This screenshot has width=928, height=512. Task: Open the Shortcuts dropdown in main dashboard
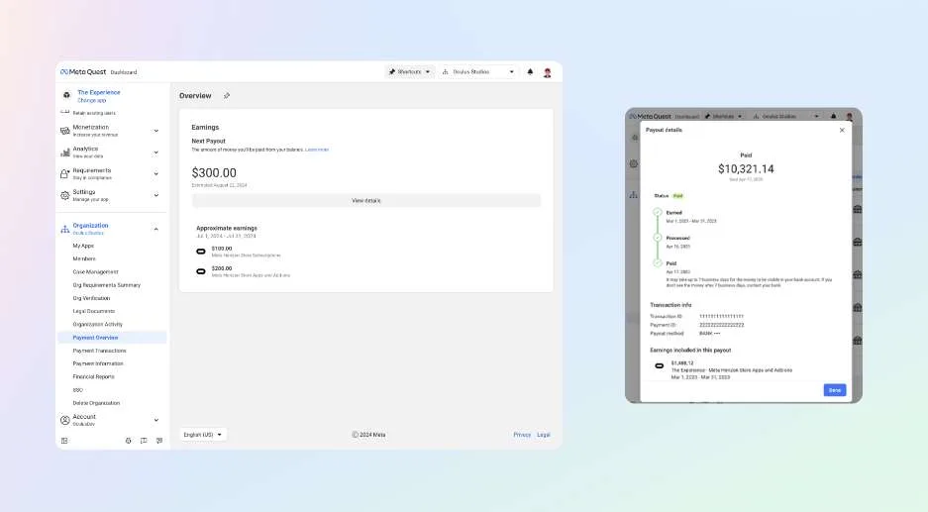(x=410, y=71)
